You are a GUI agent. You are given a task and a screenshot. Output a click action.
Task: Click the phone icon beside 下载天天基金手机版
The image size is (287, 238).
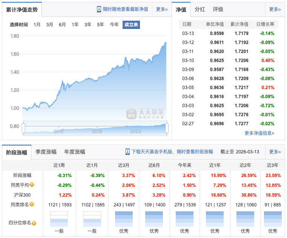127,152
